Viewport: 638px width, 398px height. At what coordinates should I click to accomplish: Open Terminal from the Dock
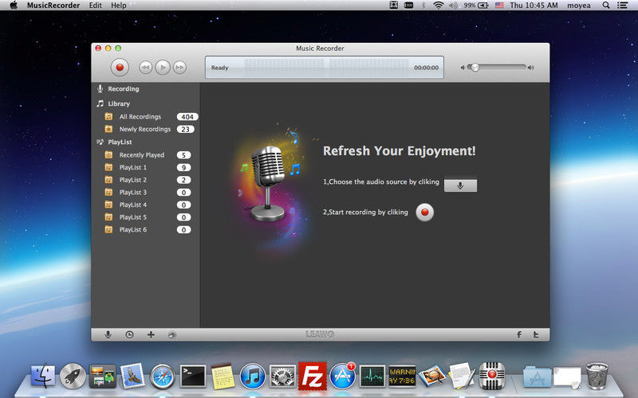[x=193, y=376]
